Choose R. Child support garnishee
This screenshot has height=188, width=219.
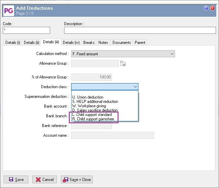click(x=93, y=119)
